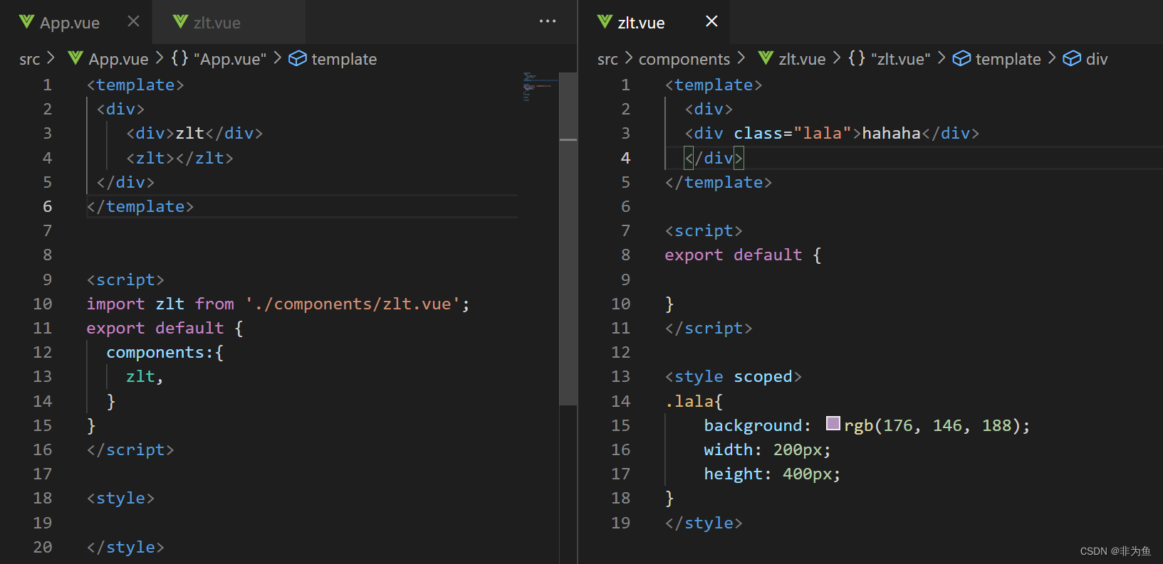Click the closing </script> tag in App.vue

[x=130, y=449]
